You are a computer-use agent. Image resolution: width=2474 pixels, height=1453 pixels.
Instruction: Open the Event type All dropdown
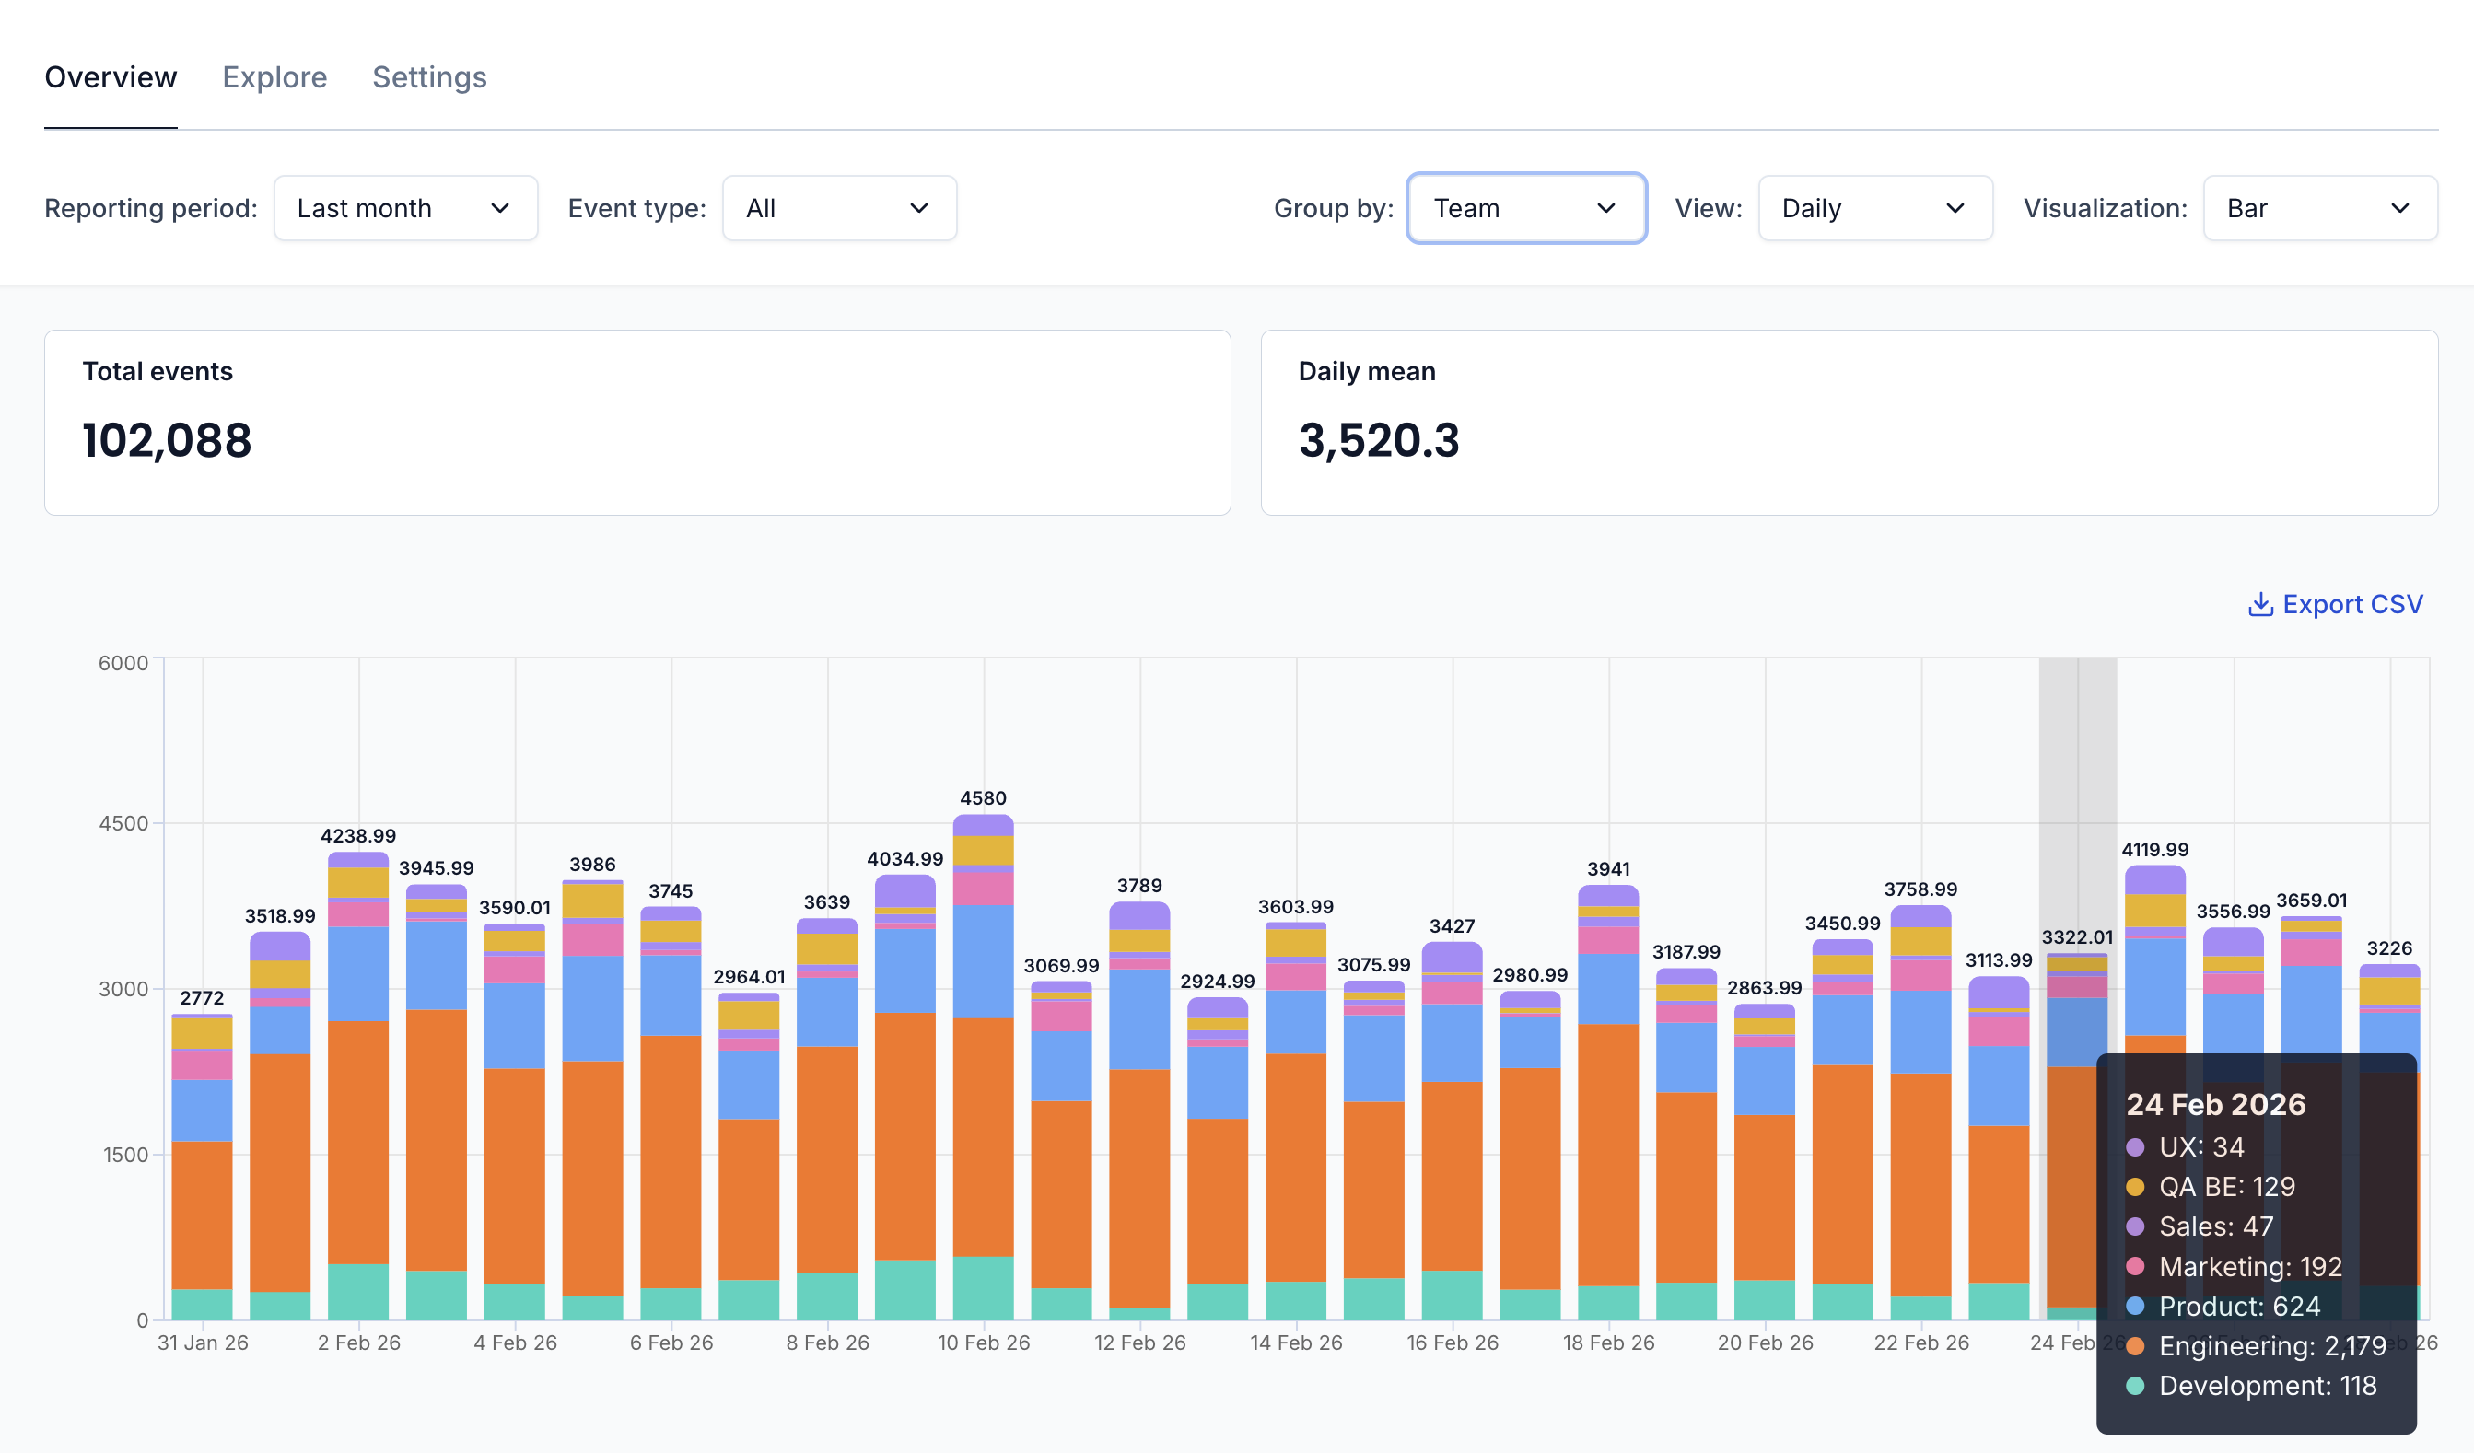click(839, 208)
